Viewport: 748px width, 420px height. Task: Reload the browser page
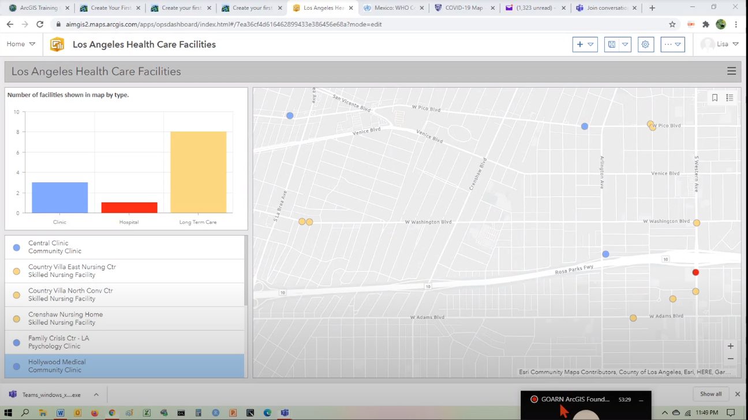40,24
